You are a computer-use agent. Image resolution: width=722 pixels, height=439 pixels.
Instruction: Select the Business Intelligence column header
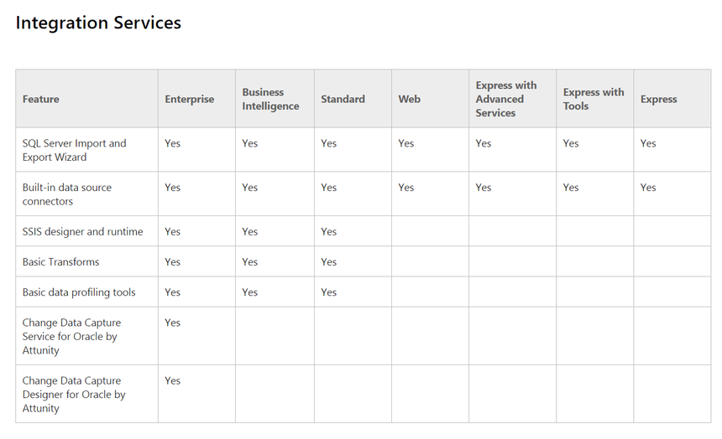(270, 99)
